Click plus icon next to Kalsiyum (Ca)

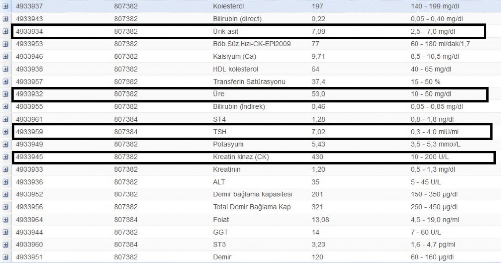tap(5, 56)
